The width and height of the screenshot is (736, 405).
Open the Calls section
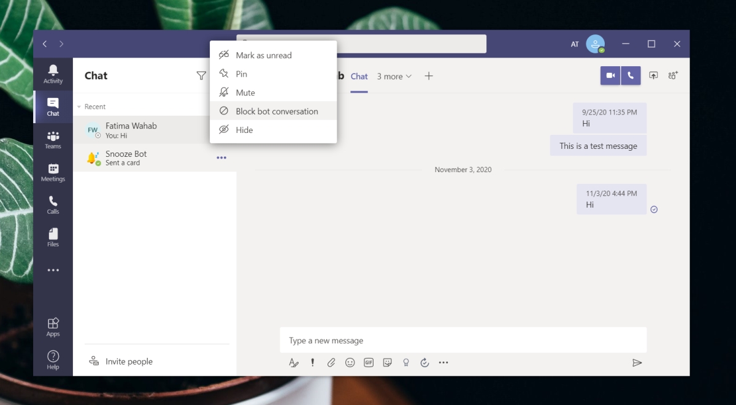coord(53,205)
